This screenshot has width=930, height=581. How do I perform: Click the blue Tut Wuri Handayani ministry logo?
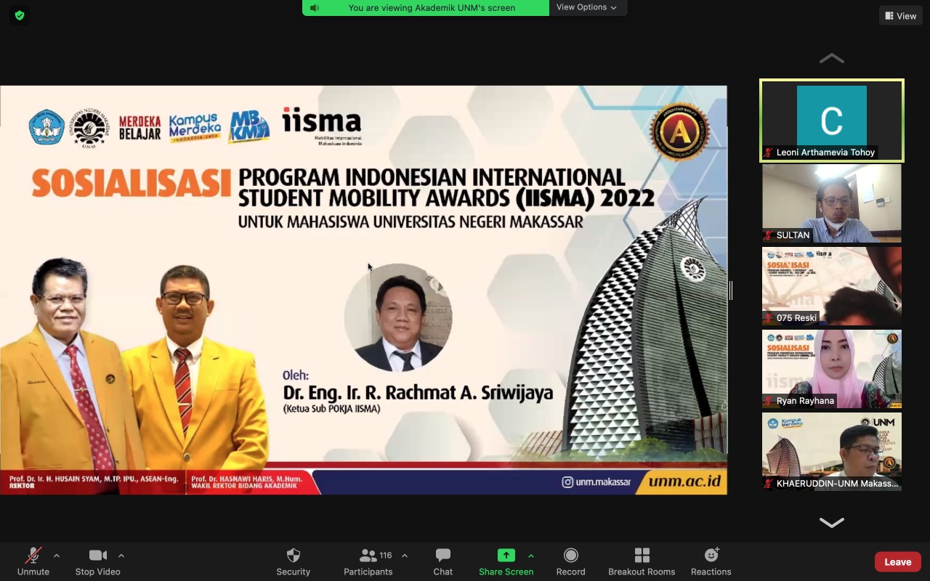pyautogui.click(x=46, y=127)
